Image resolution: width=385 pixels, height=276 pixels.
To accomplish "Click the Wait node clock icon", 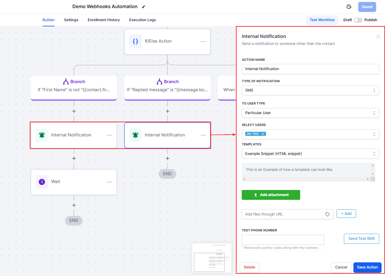I will coord(42,182).
